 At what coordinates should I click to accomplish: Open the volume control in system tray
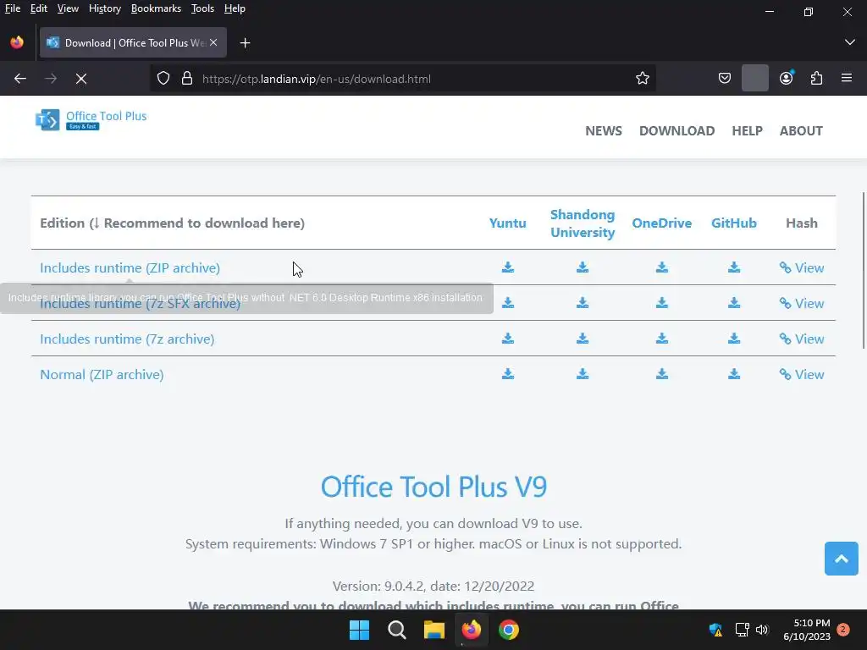(x=762, y=630)
